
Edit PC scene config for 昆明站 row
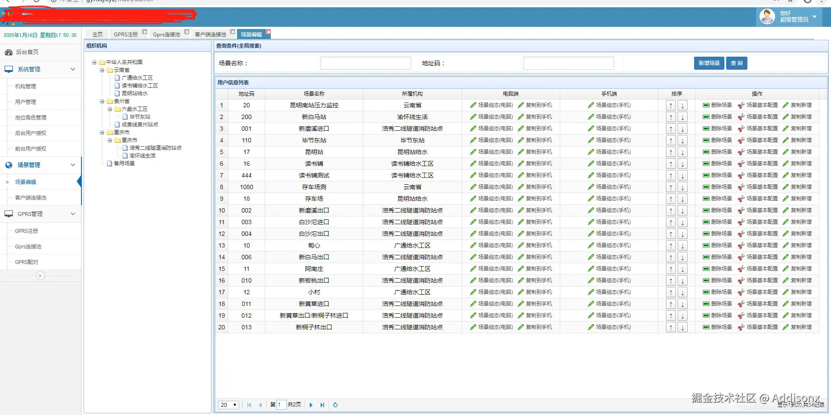(491, 152)
